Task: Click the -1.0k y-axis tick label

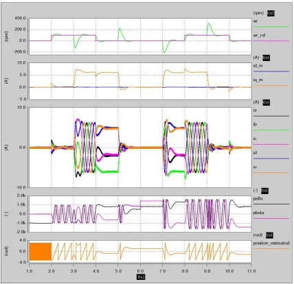Action: (x=21, y=223)
